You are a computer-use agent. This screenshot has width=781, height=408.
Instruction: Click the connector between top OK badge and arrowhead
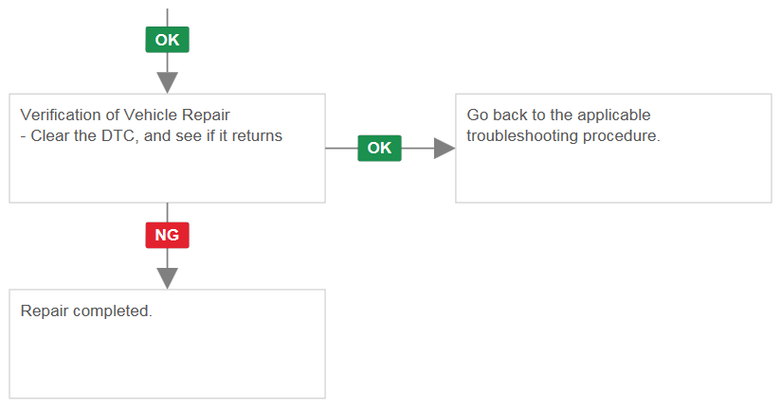pyautogui.click(x=168, y=62)
